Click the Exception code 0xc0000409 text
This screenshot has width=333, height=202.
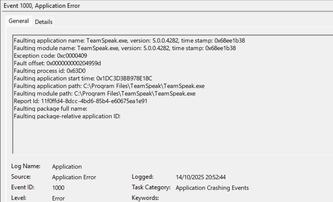tap(50, 56)
